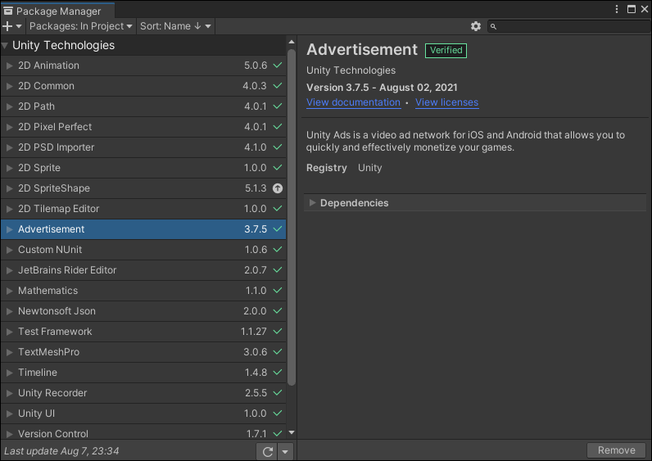Expand the Dependencies section
The image size is (652, 461).
click(312, 203)
